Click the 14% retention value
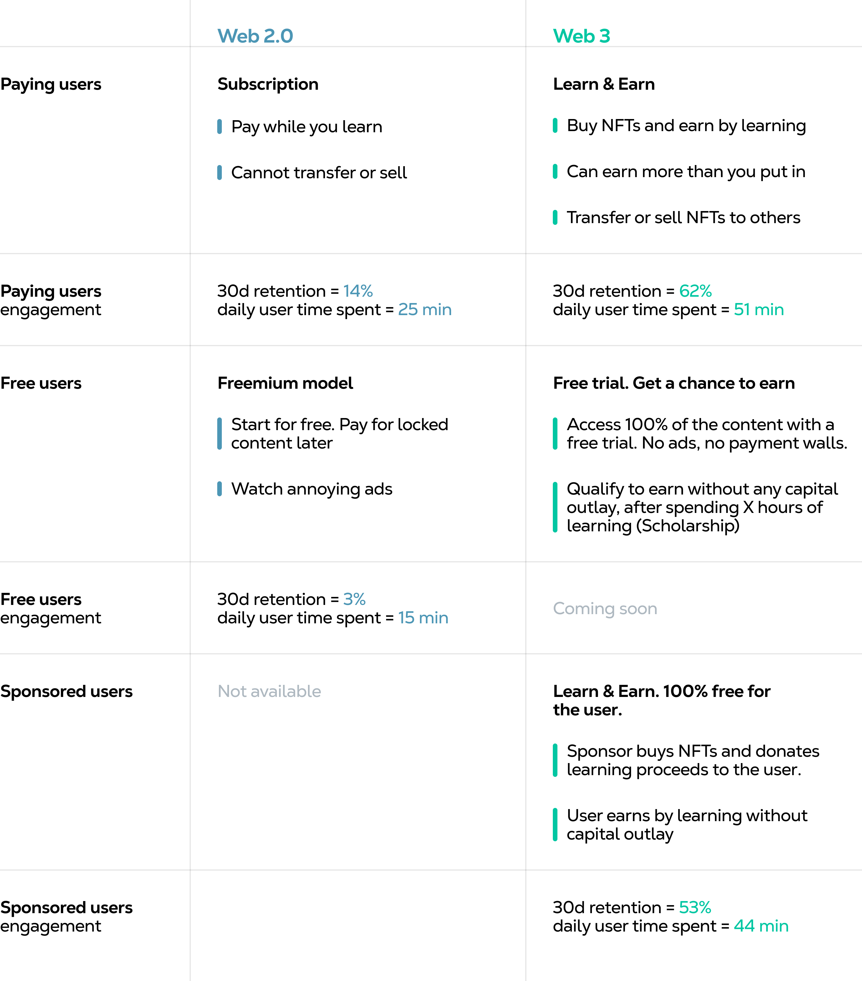The image size is (862, 981). tap(358, 291)
